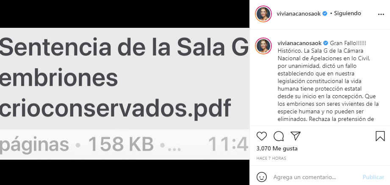View the 3,070 Me gusta likes list

277,149
